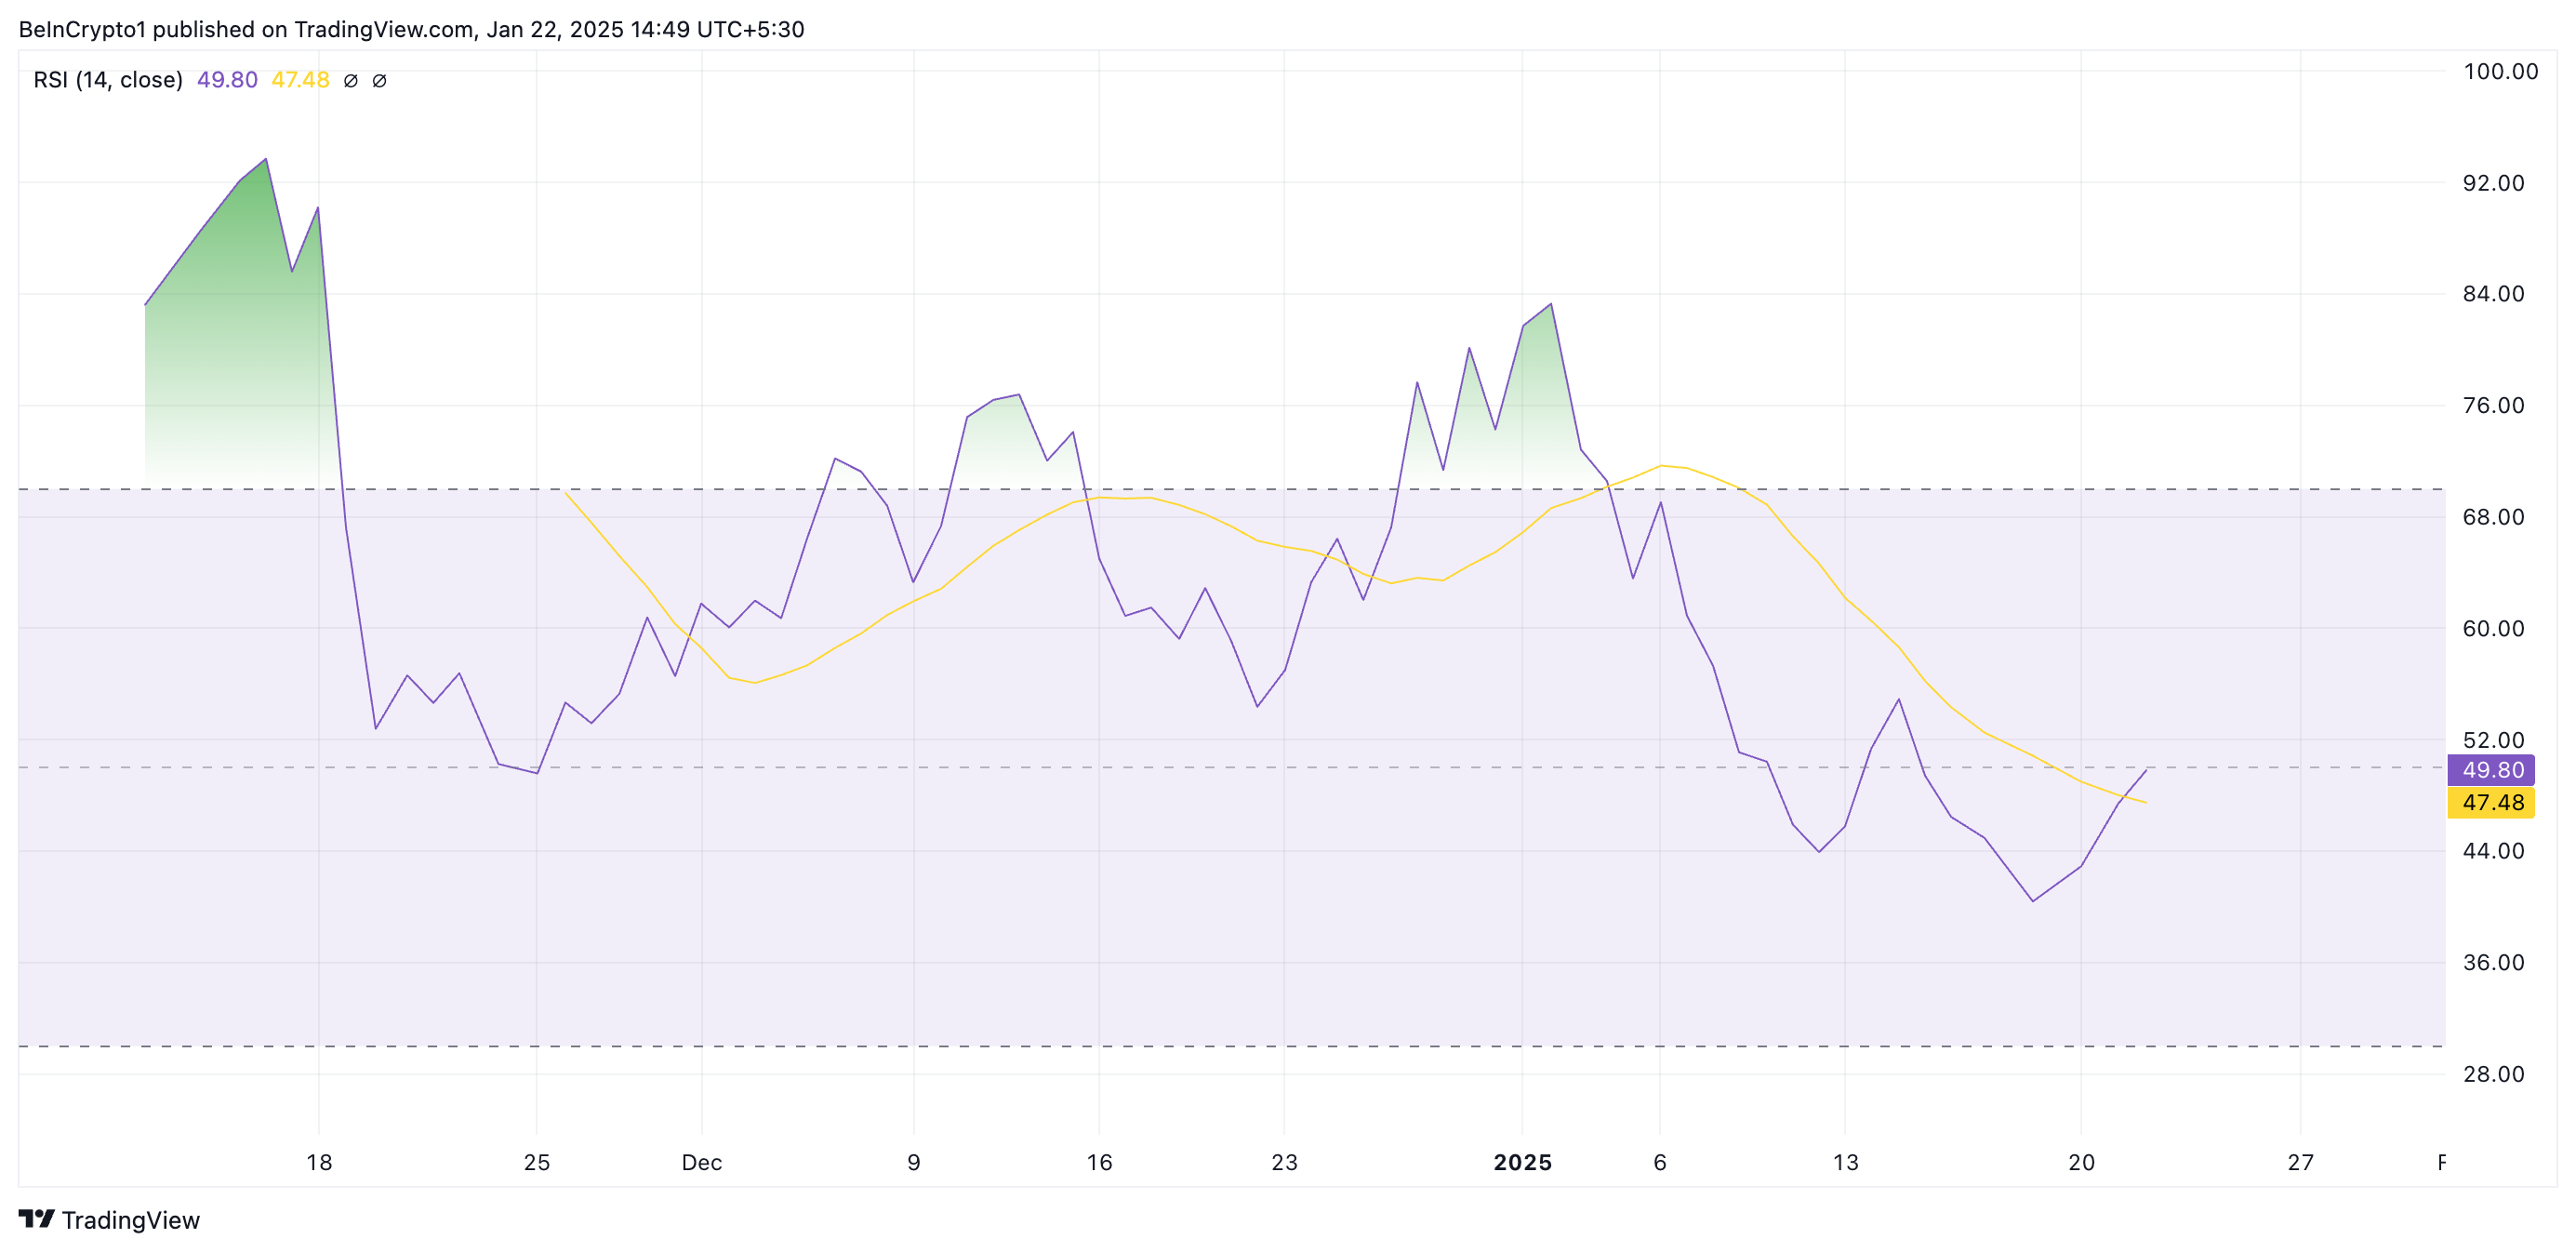Click the first empty-set symbol after 47.48
The image size is (2576, 1252).
350,81
